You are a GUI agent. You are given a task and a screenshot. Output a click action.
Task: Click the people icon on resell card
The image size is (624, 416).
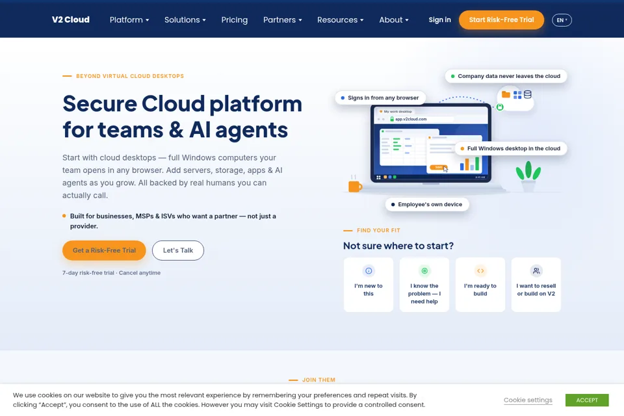tap(536, 270)
